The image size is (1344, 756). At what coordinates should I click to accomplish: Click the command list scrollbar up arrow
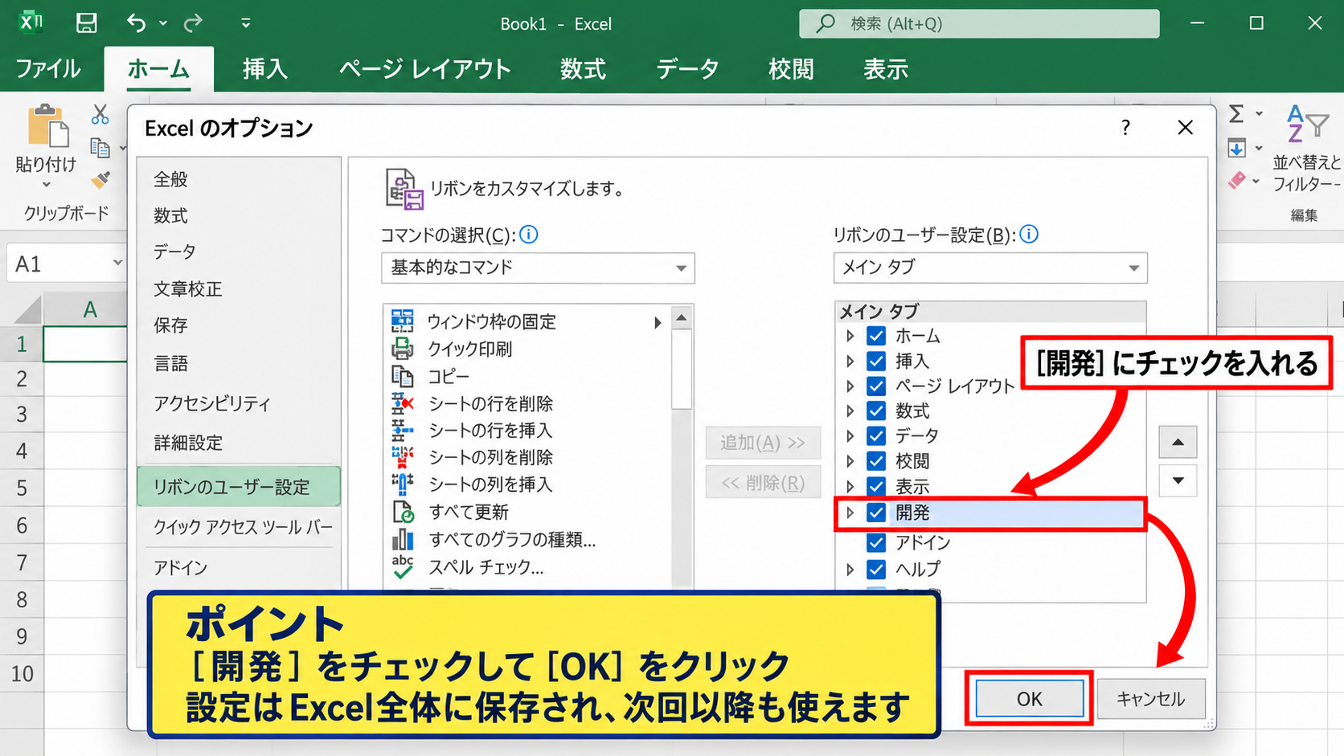(x=682, y=318)
